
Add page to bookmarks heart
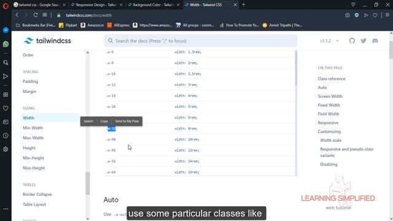(x=375, y=15)
